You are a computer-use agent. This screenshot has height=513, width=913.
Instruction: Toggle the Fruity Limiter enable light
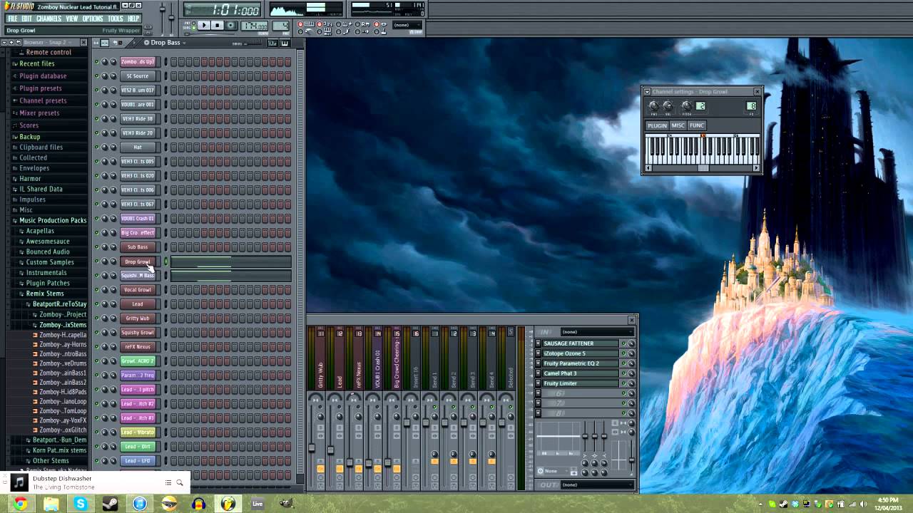tap(623, 383)
